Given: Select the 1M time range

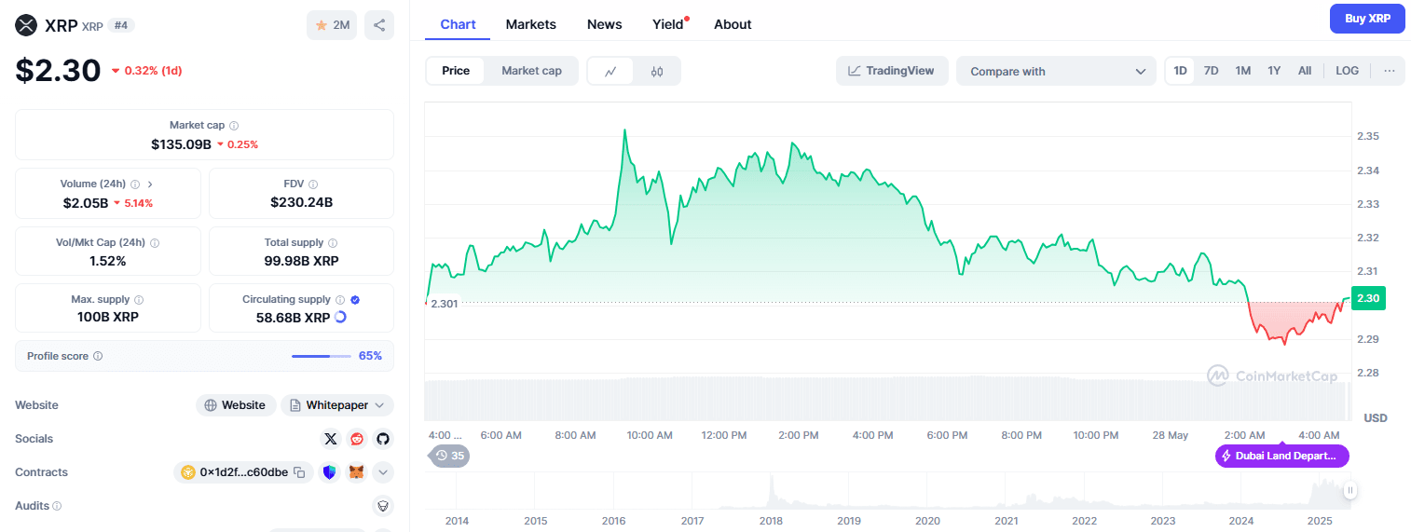Looking at the screenshot, I should pyautogui.click(x=1242, y=71).
